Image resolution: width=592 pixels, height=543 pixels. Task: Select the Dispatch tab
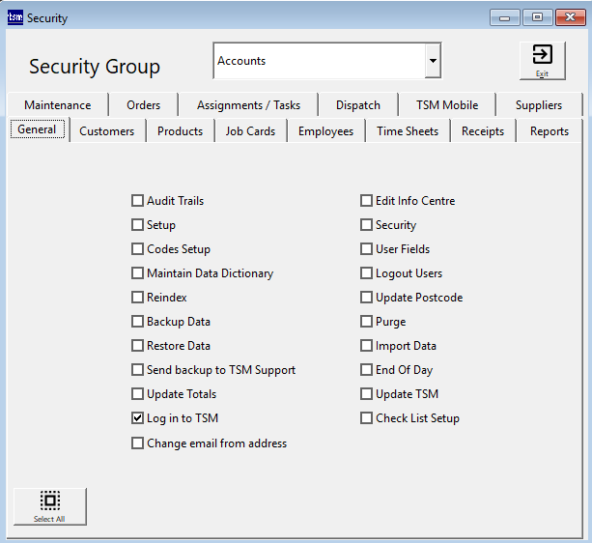click(358, 105)
